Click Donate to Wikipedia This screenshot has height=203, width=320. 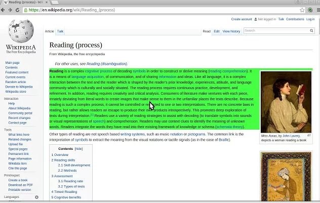point(19,87)
